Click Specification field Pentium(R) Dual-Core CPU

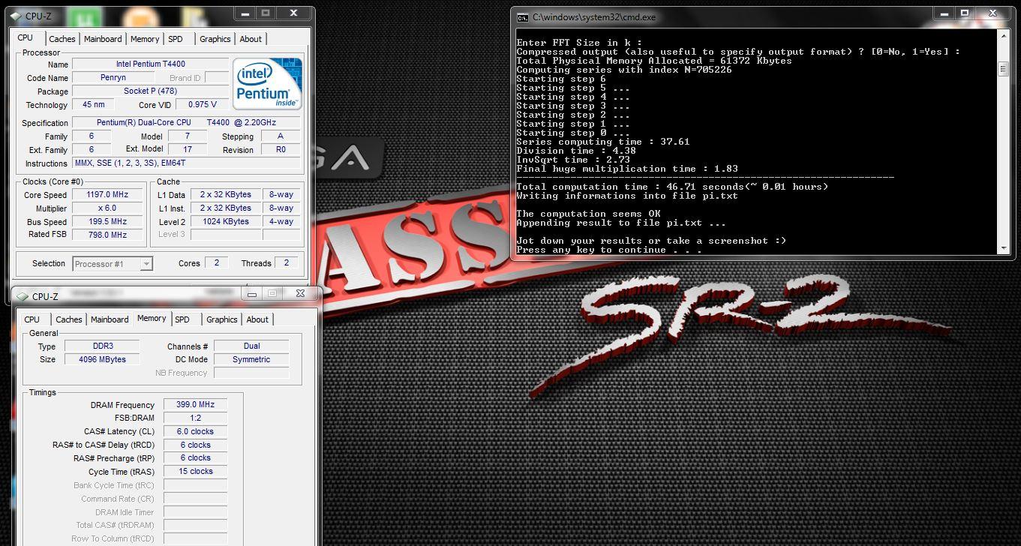[x=186, y=122]
